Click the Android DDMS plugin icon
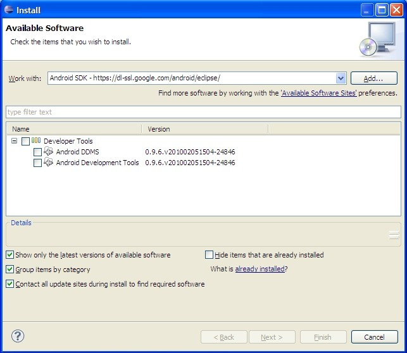This screenshot has height=353, width=407. coord(49,151)
